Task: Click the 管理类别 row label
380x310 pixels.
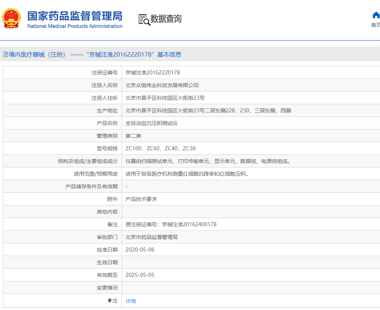Action: [x=107, y=136]
